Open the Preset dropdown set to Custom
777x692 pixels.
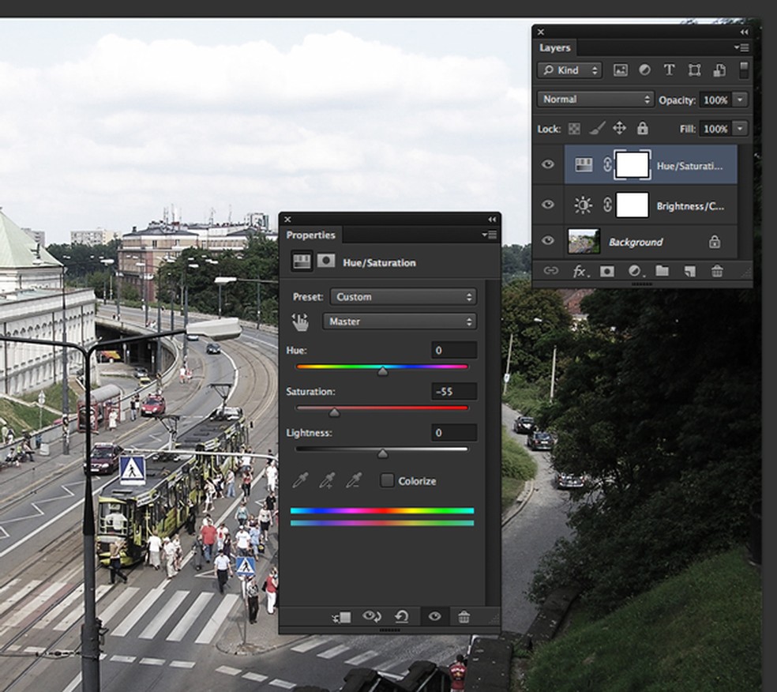pos(404,297)
